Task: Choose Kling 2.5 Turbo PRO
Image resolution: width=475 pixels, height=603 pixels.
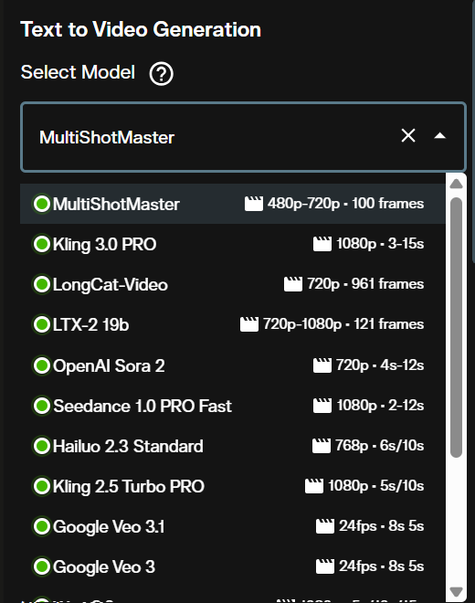Action: coord(233,486)
